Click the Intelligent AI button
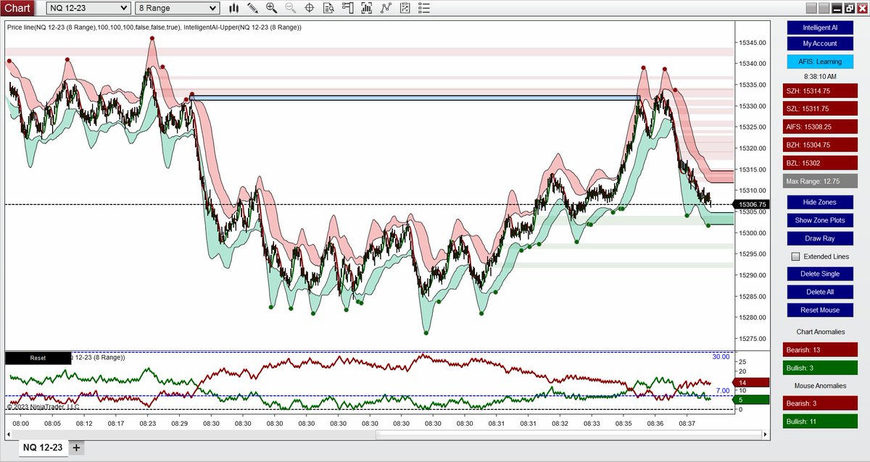 [820, 28]
